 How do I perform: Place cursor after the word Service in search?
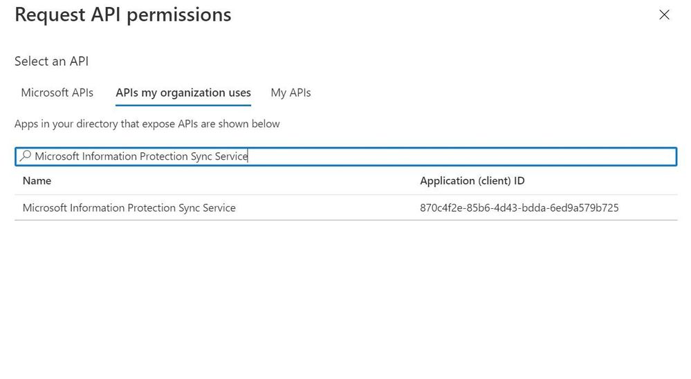tap(248, 156)
